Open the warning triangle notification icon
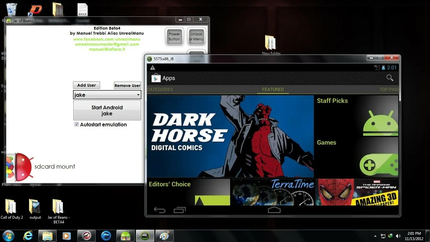Screen dimensions: 430x242 [153, 67]
